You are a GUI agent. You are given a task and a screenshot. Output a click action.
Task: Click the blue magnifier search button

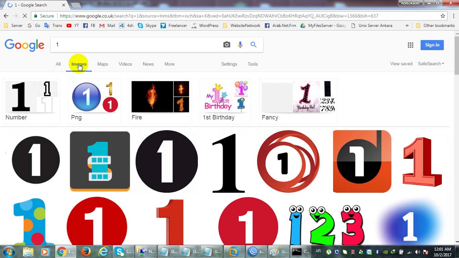click(x=254, y=45)
